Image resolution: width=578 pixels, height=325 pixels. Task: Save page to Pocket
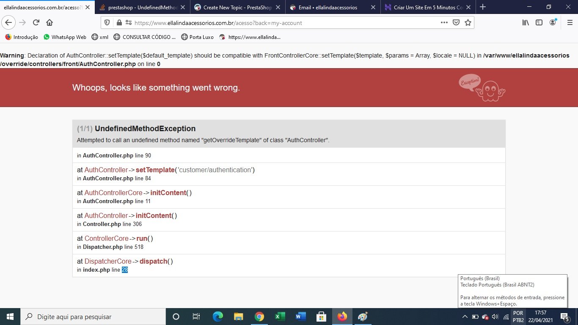click(x=456, y=23)
